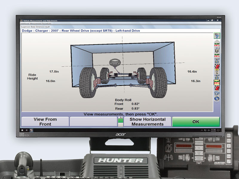239x179 pixels.
Task: Open the Hunter alignment app taskbar icon
Action: pyautogui.click(x=31, y=129)
